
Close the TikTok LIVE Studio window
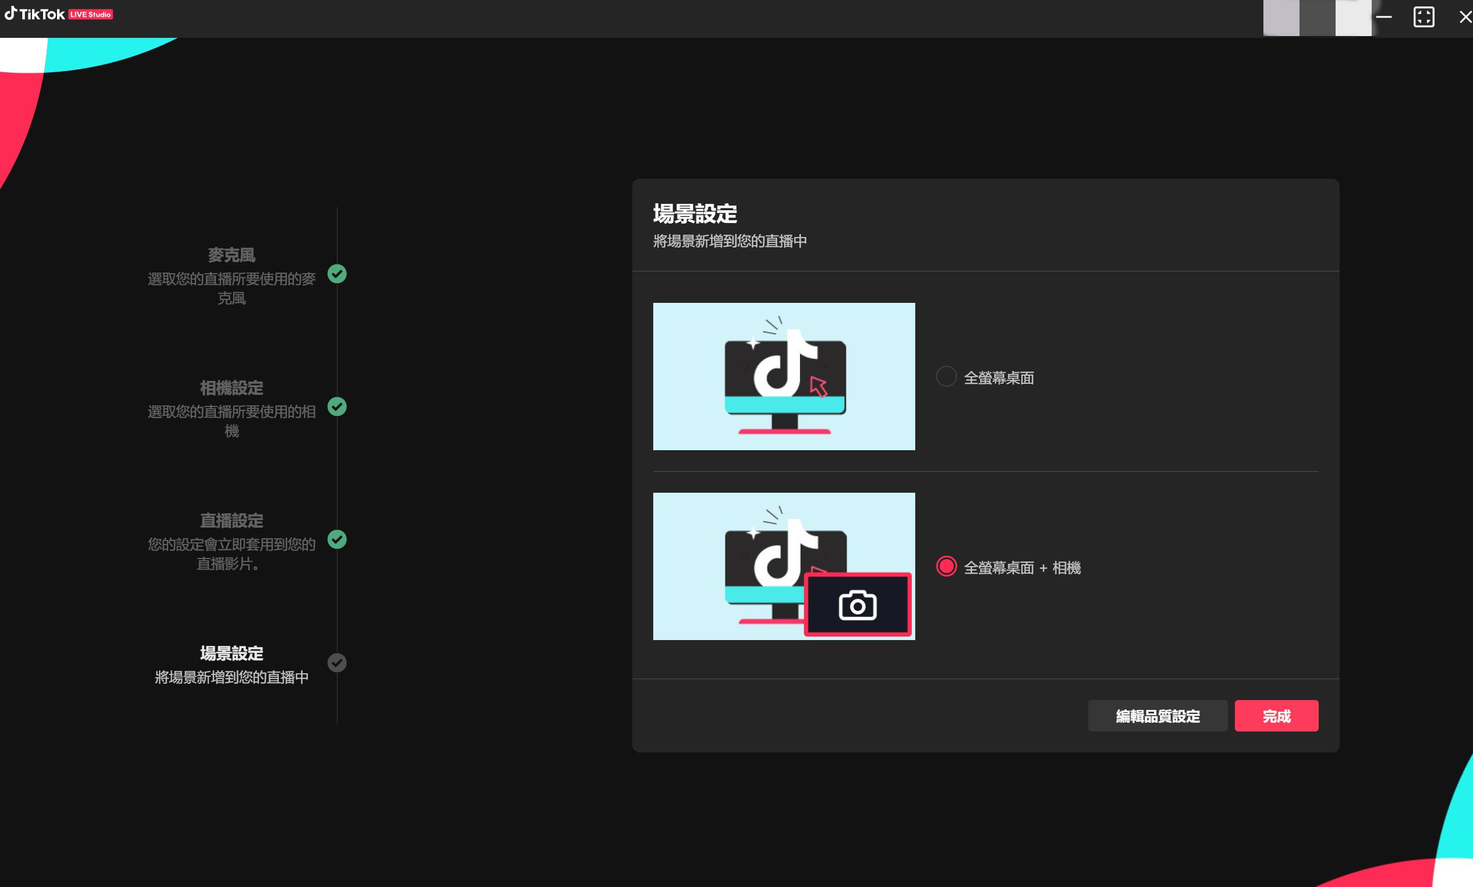pos(1465,17)
